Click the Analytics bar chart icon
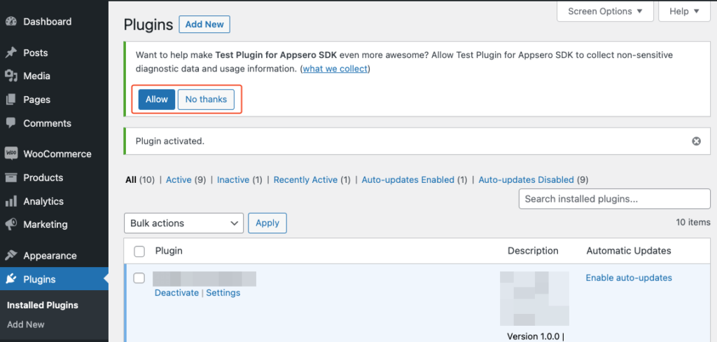This screenshot has width=717, height=342. point(11,201)
